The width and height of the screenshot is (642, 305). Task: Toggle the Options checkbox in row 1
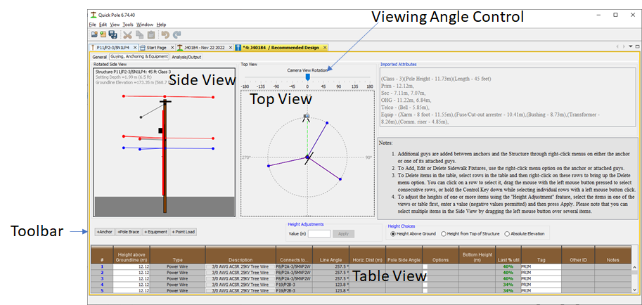[425, 266]
